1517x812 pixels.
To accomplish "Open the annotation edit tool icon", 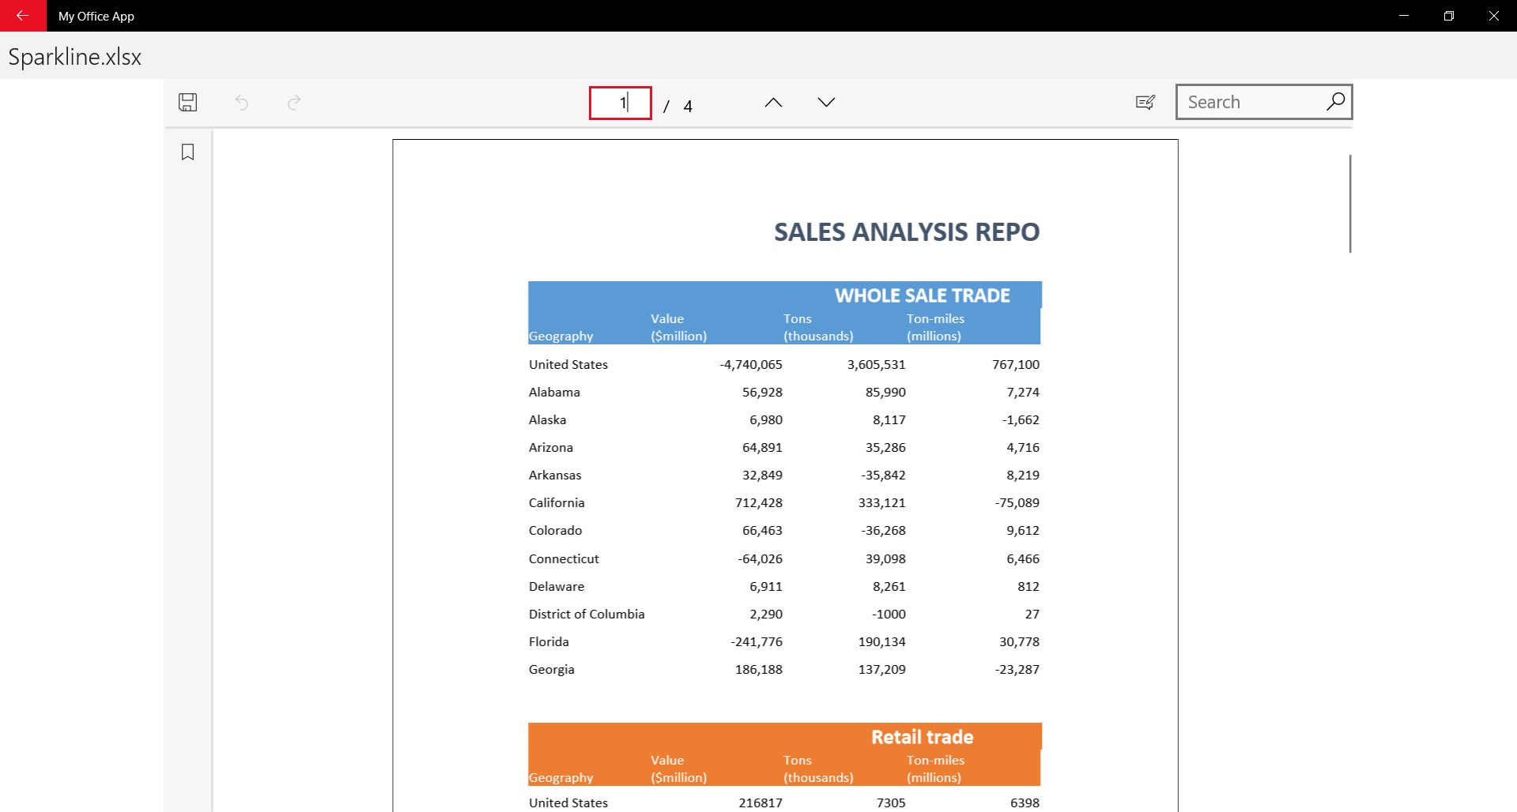I will (1145, 102).
